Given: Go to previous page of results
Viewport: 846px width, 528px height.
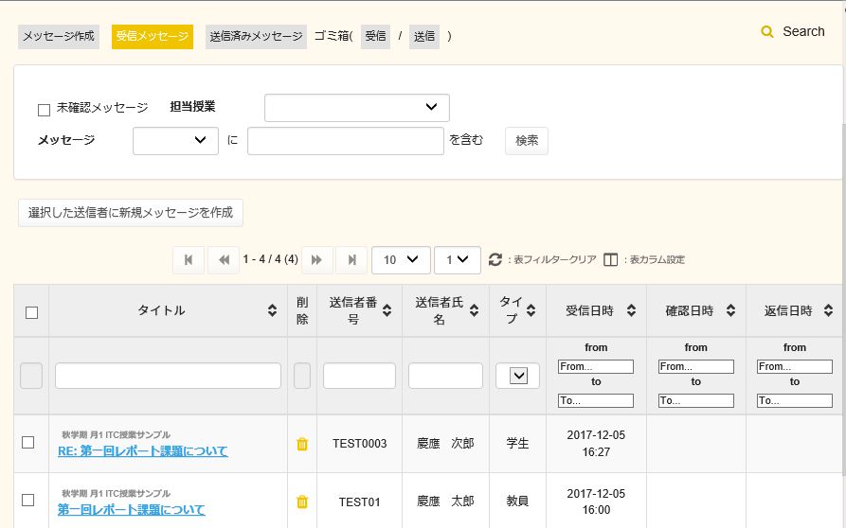Looking at the screenshot, I should click(223, 260).
